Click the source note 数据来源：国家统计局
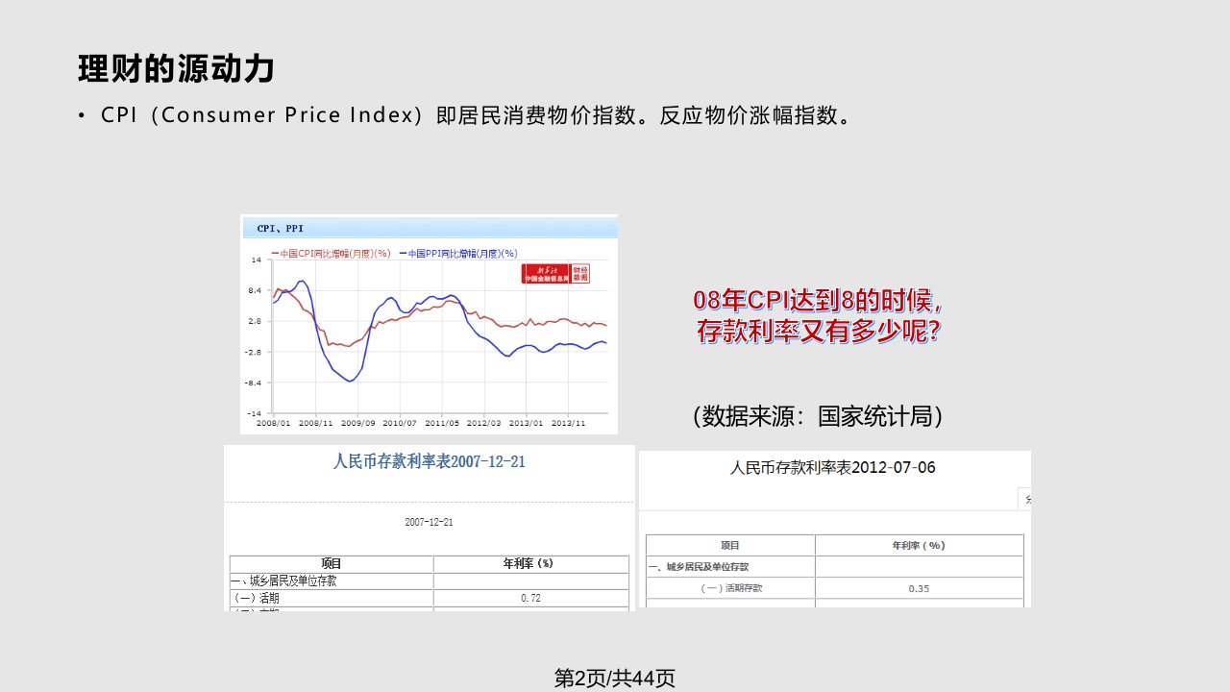Screen dimensions: 1230x692 click(x=817, y=416)
